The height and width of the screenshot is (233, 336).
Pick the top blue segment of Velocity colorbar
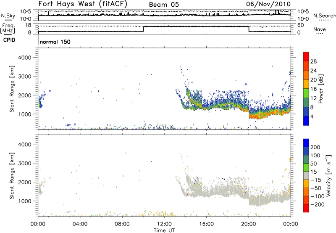(x=306, y=143)
